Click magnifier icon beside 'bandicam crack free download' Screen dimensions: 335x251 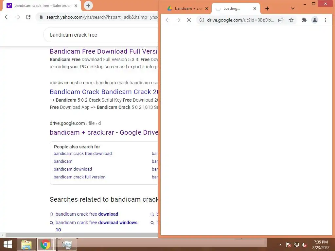[51, 214]
